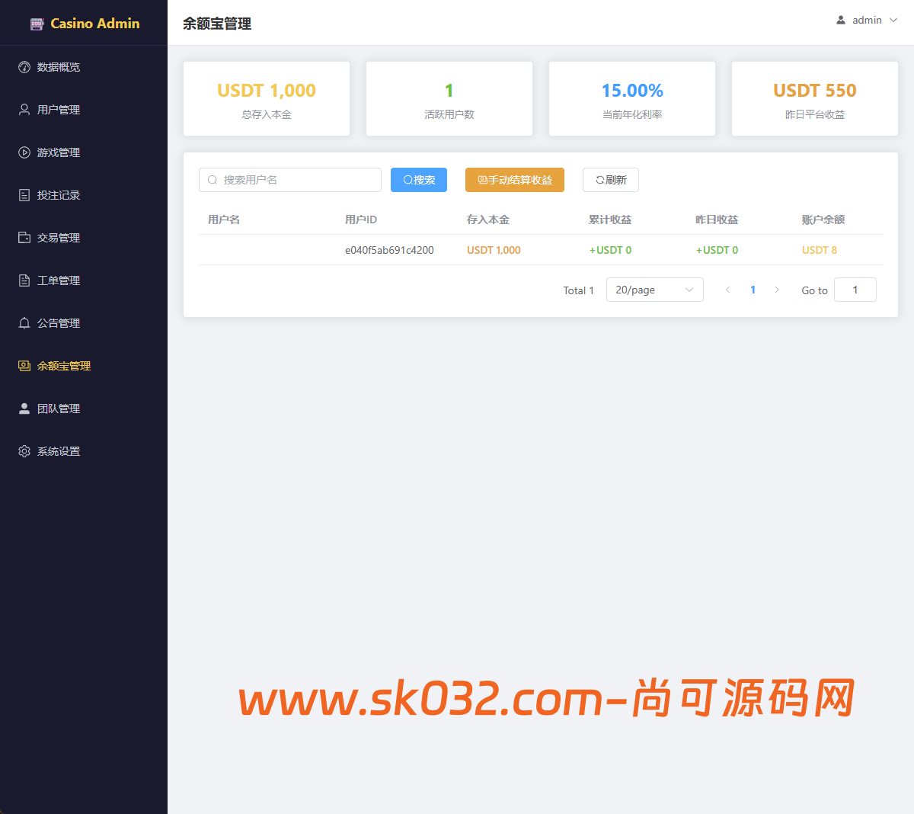Viewport: 914px width, 814px height.
Task: Click the 工单管理 ticket icon
Action: coord(24,280)
